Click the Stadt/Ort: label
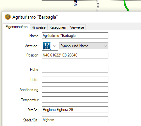The height and width of the screenshot is (126, 141). point(31,120)
